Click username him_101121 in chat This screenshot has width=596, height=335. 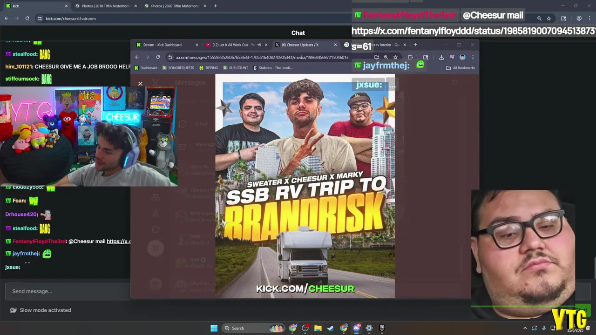(18, 67)
